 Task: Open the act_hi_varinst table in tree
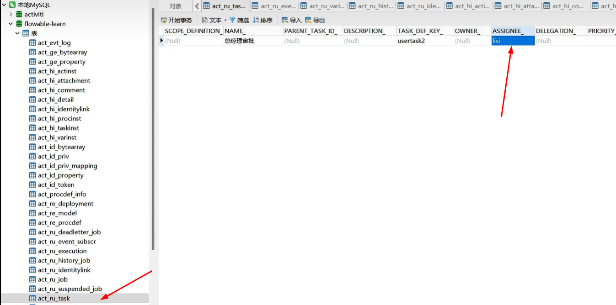coord(57,137)
